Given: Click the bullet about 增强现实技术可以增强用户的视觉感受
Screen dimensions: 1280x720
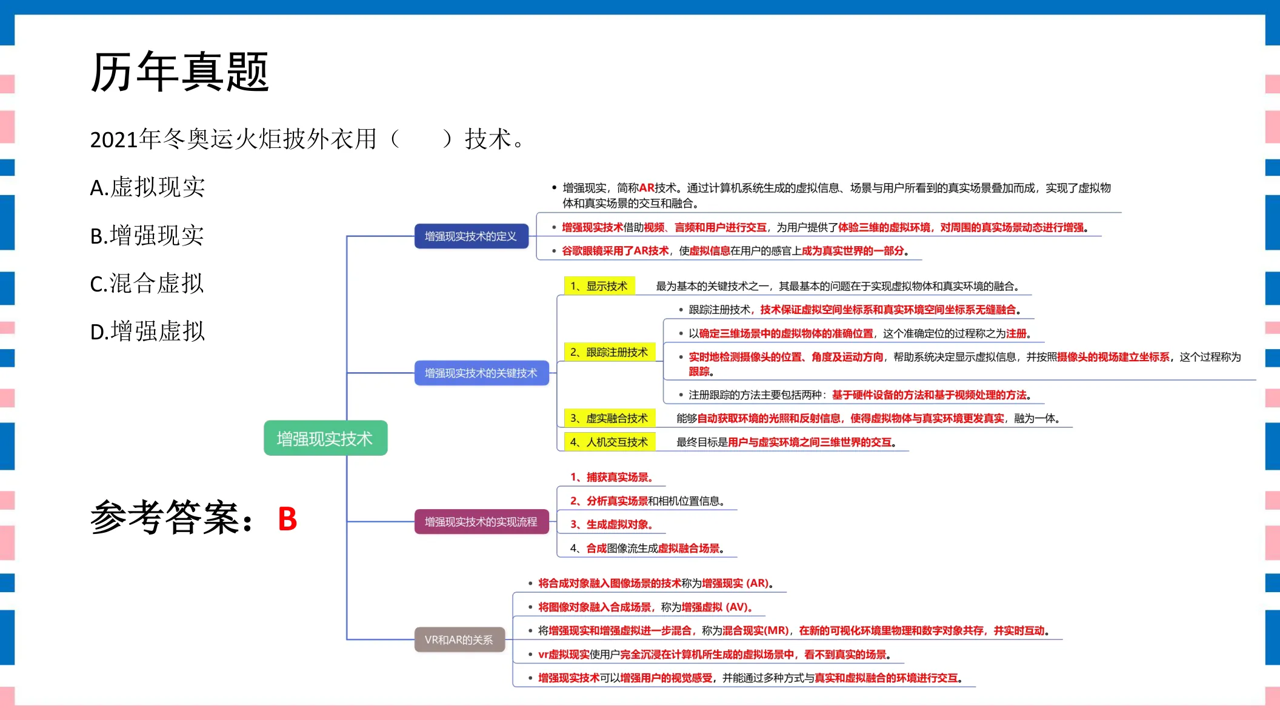Looking at the screenshot, I should point(745,678).
